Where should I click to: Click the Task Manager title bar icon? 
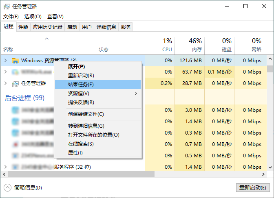tap(7, 7)
